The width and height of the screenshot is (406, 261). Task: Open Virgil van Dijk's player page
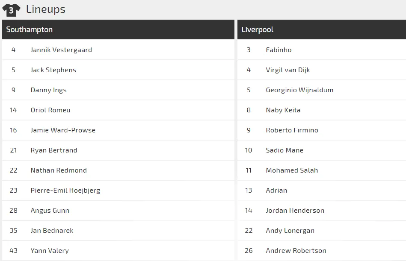tap(287, 70)
